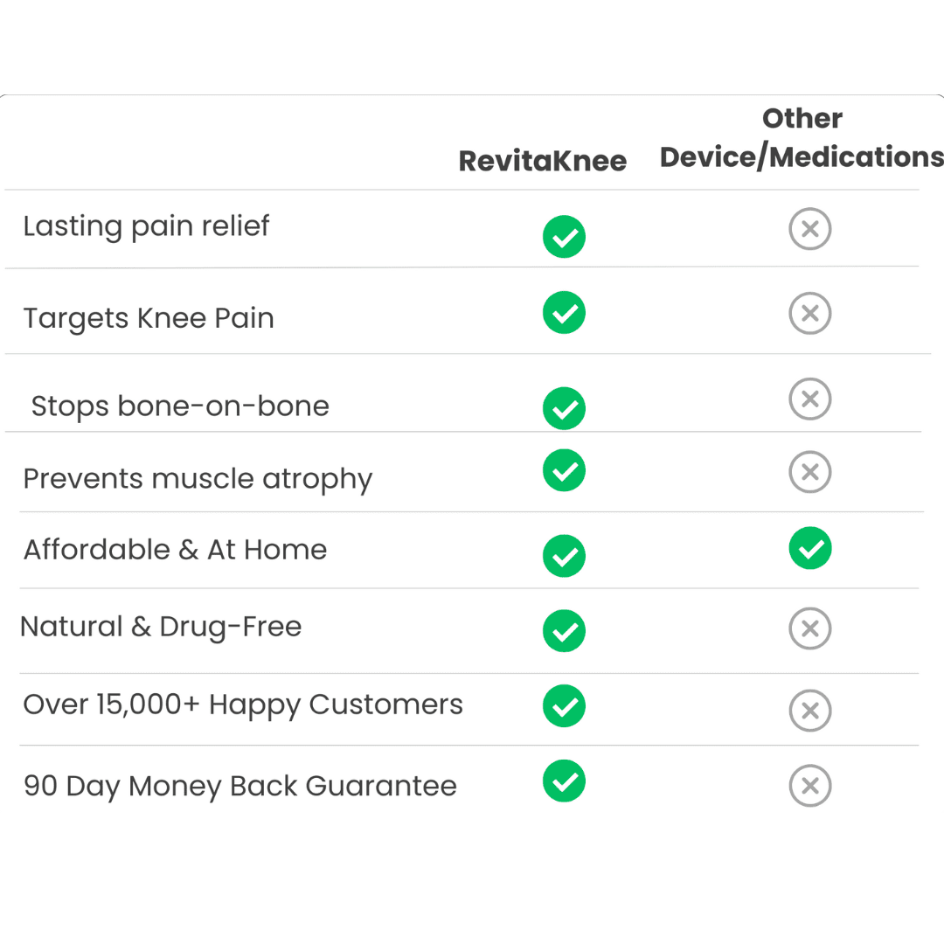This screenshot has height=944, width=944.
Task: Click Other Device green check for Affordable
Action: [x=810, y=548]
